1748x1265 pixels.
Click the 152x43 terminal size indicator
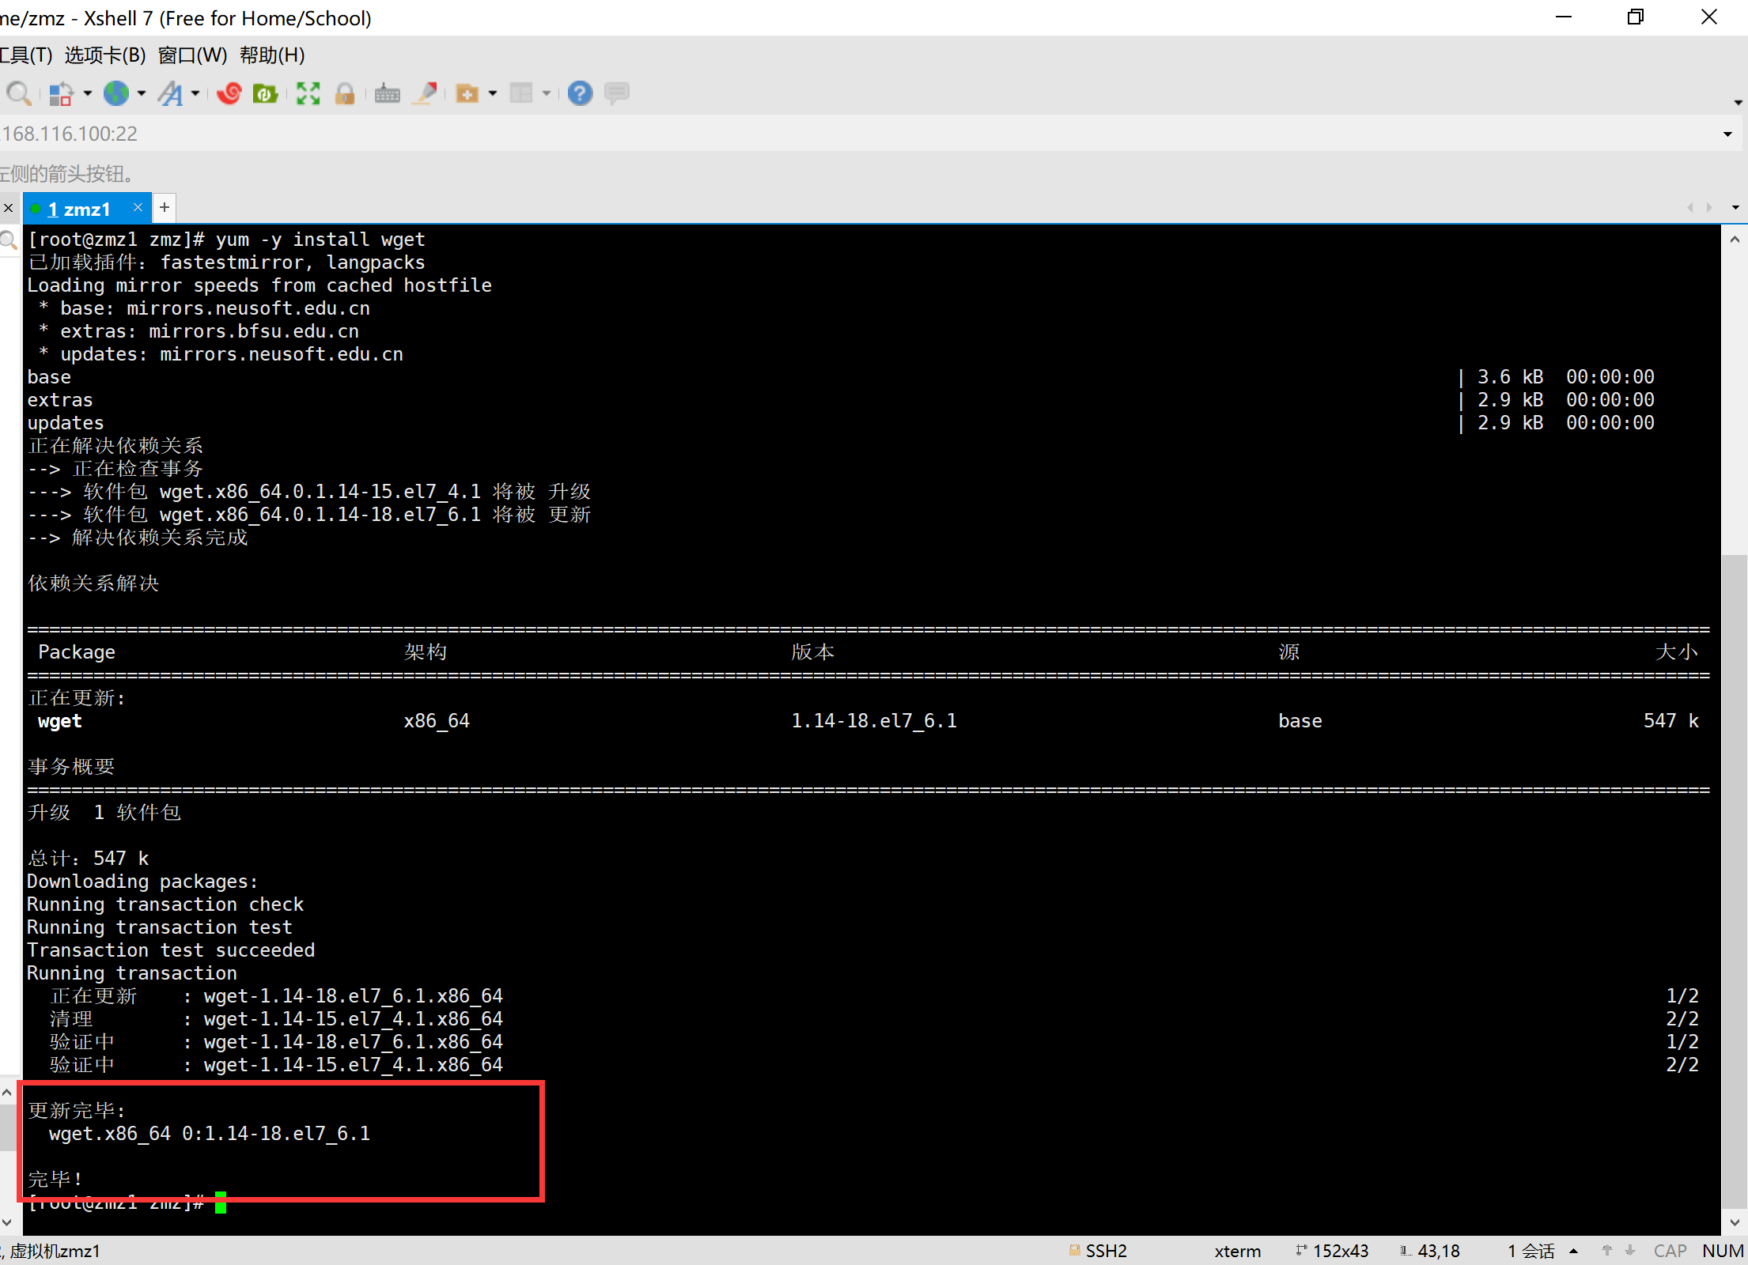(1332, 1251)
